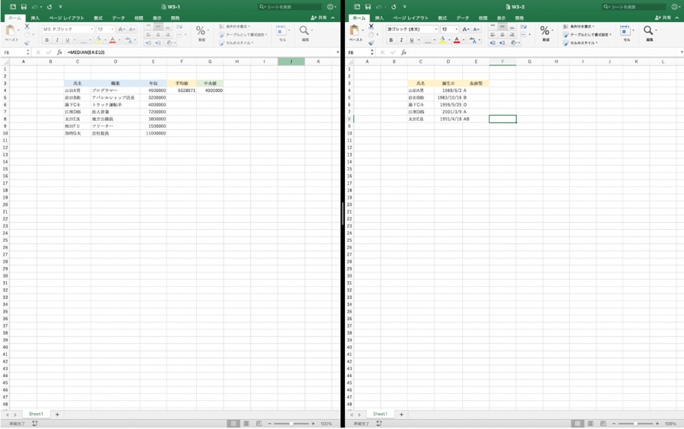Toggle Italic in the W3-2 ribbon
The width and height of the screenshot is (684, 429).
(x=401, y=40)
